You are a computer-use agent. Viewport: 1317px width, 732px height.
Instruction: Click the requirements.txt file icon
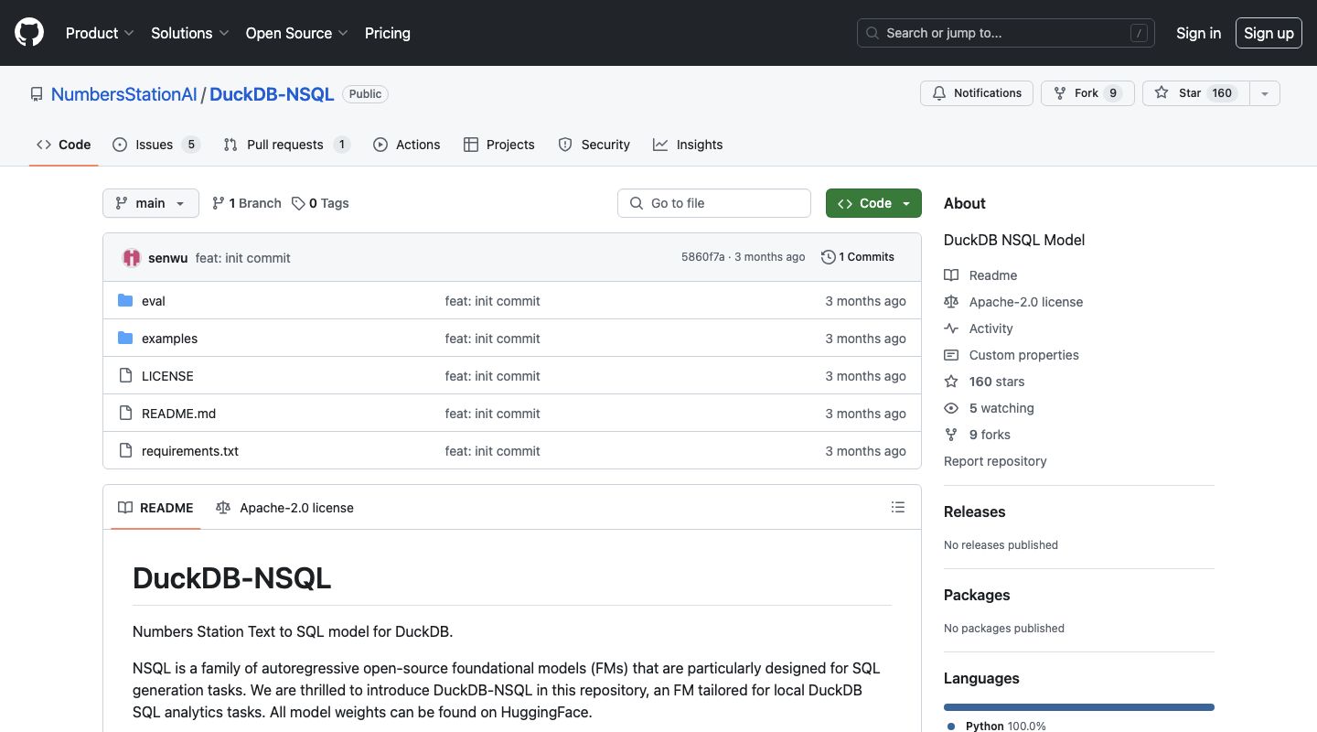click(125, 451)
